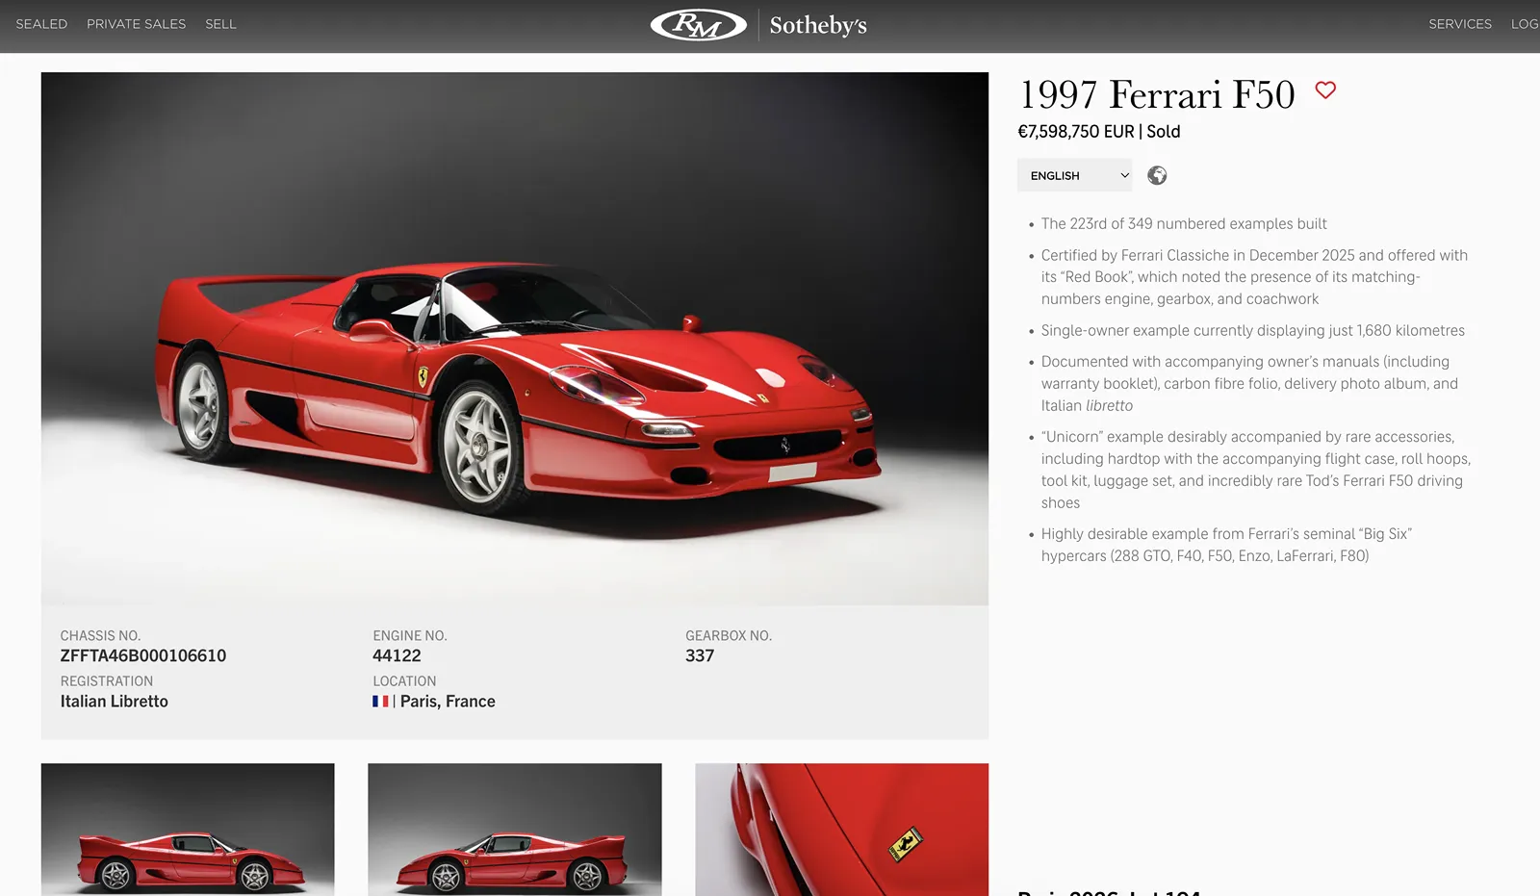Click the French flag location icon
The width and height of the screenshot is (1540, 896).
click(x=380, y=702)
